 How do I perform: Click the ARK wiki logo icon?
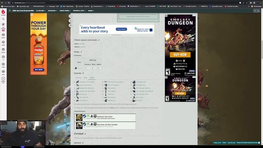pyautogui.click(x=9, y=11)
